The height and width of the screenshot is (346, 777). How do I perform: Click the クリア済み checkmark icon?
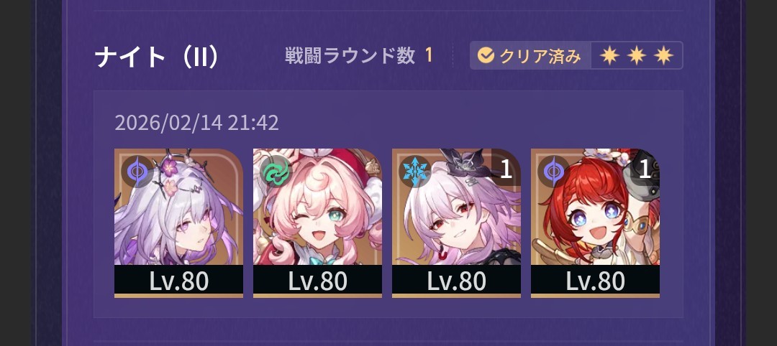coord(486,56)
